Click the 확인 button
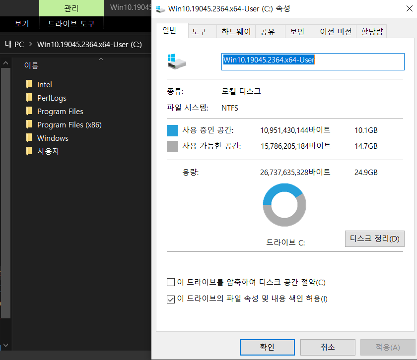This screenshot has width=417, height=360. (267, 347)
